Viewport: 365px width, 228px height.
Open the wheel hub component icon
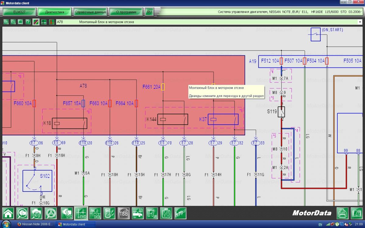51,213
